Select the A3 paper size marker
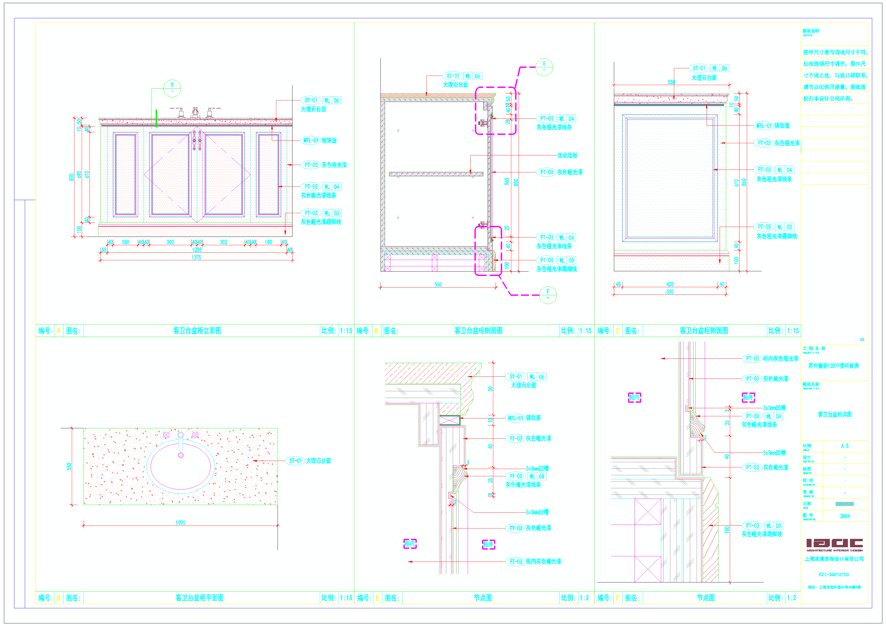 coord(862,340)
